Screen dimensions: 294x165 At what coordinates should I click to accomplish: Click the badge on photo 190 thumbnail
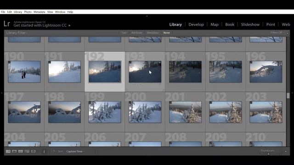coord(9,62)
